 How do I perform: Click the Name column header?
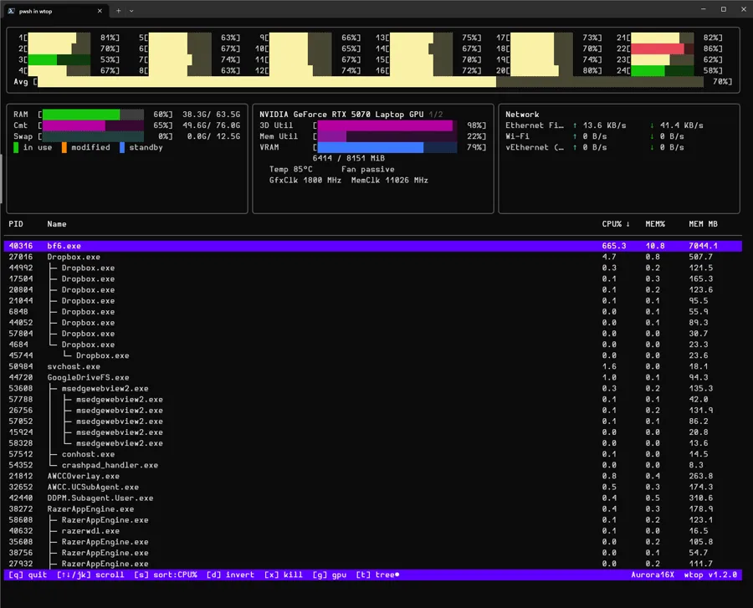57,223
